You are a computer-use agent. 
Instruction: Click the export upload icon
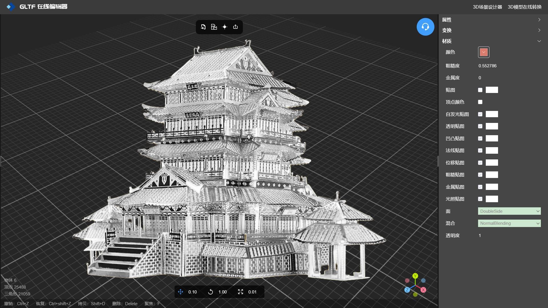click(235, 27)
